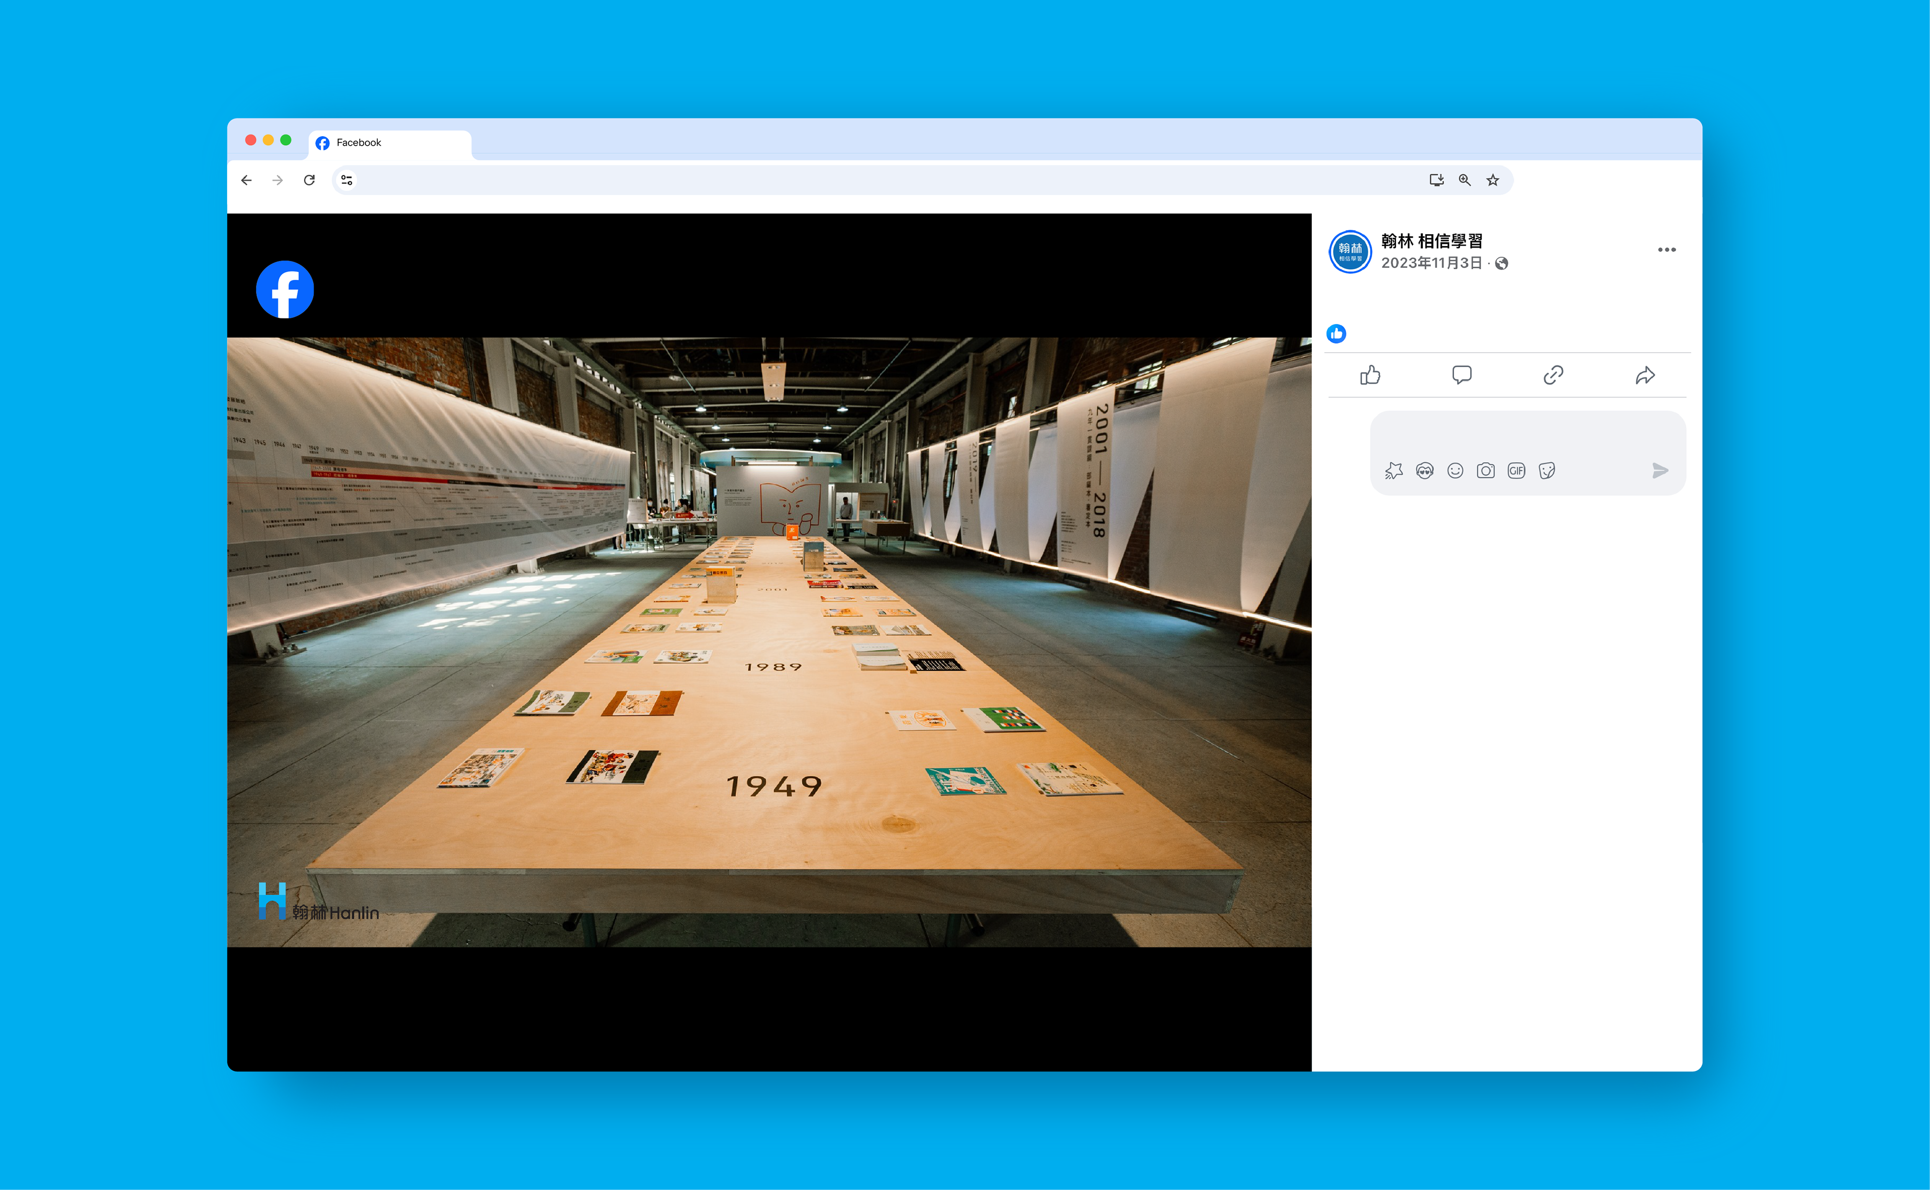Open the avatar sticker picker
This screenshot has width=1930, height=1190.
tap(1424, 471)
